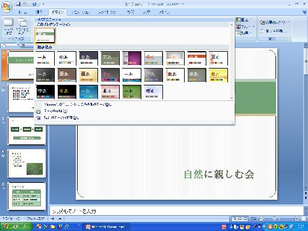Expand the Background group dialog launcher
This screenshot has height=231, width=308.
pos(289,39)
